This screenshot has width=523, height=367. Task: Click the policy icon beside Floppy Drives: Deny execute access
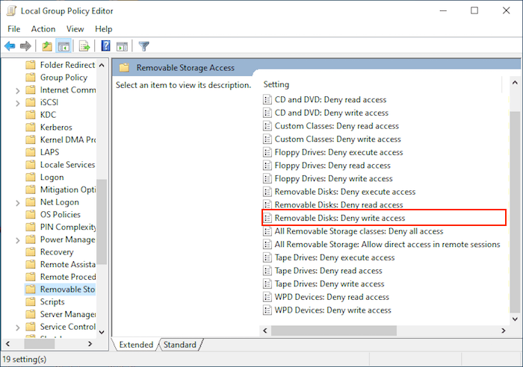(267, 152)
